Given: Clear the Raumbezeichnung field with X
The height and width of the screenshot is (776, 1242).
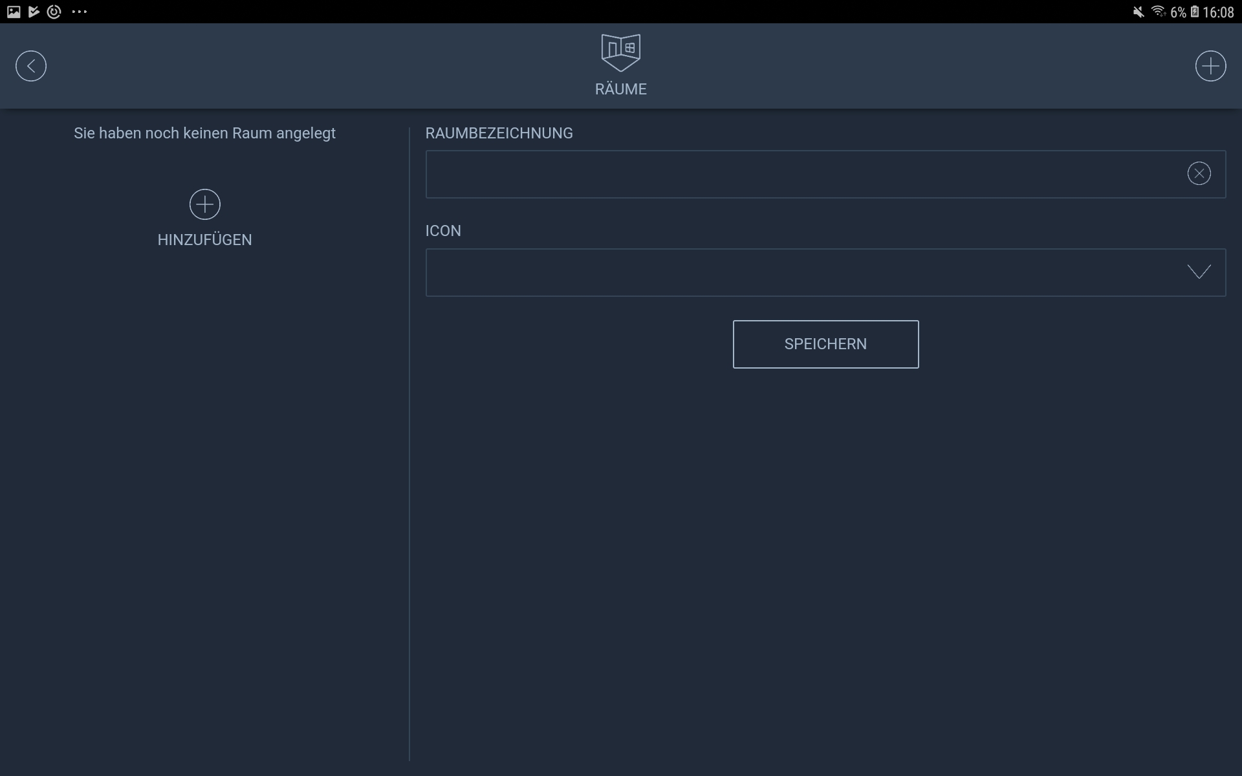Looking at the screenshot, I should pos(1199,173).
